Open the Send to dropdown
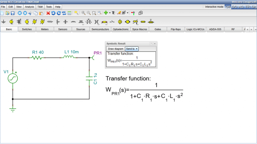The width and height of the screenshot is (257, 144). click(132, 49)
